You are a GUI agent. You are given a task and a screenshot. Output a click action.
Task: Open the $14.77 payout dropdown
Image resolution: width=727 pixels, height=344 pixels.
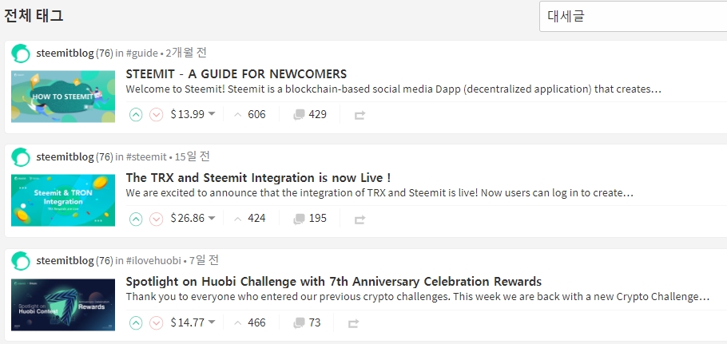(212, 323)
